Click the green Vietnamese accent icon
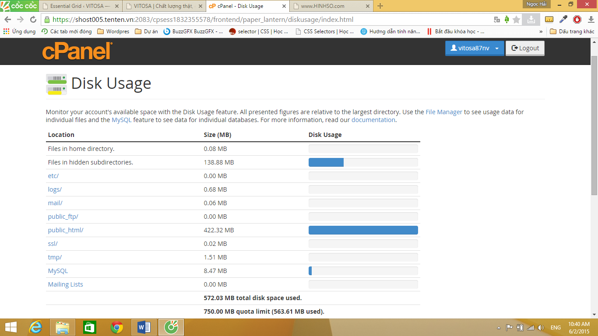Screen dimensions: 598x336 (x=507, y=19)
